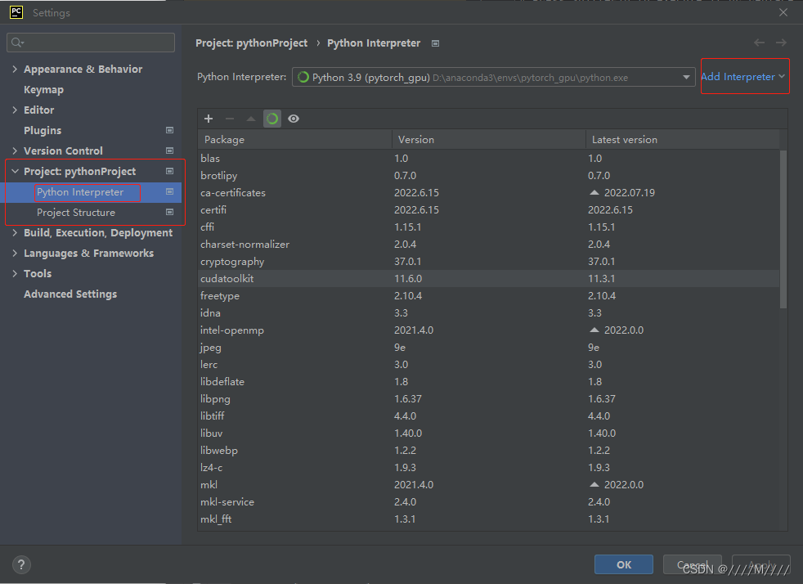The height and width of the screenshot is (584, 803).
Task: Click the OK button
Action: click(x=624, y=564)
